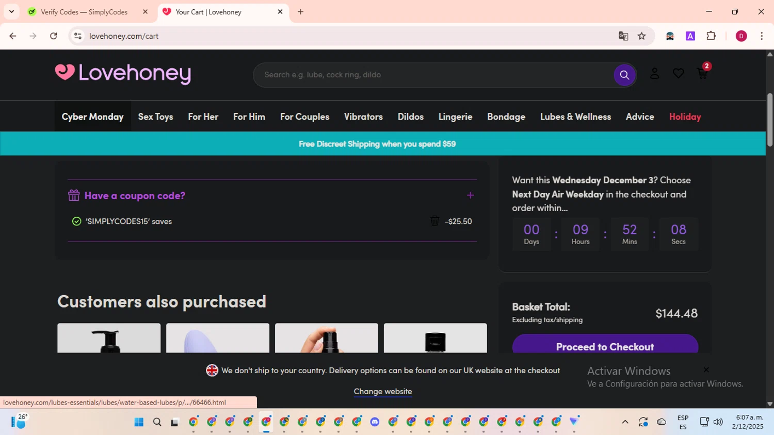
Task: Remove SIMPLYCODES15 coupon with trash icon
Action: [x=434, y=221]
